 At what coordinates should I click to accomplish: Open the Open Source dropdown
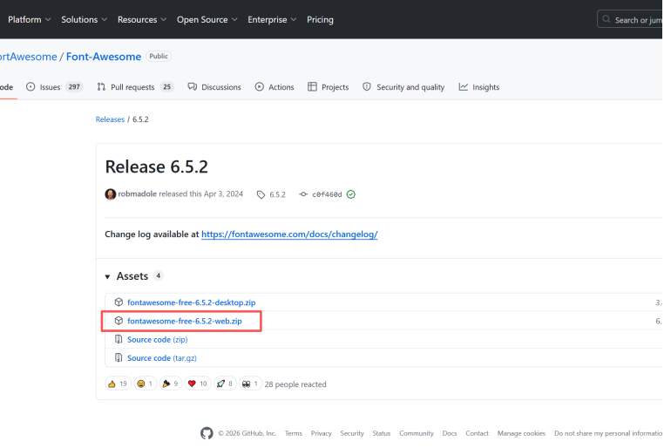pyautogui.click(x=207, y=20)
